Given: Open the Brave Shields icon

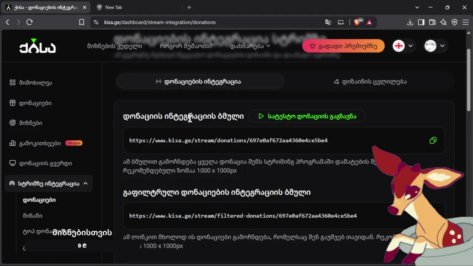Looking at the screenshot, I should click(357, 22).
